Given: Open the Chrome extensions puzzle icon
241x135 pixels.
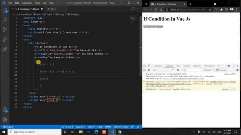Looking at the screenshot, I should click(221, 9).
